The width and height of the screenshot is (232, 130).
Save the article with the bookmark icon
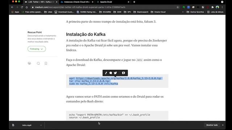point(46,63)
